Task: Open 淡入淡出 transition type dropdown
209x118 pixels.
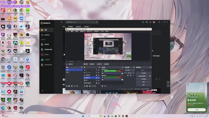Action: point(130,70)
